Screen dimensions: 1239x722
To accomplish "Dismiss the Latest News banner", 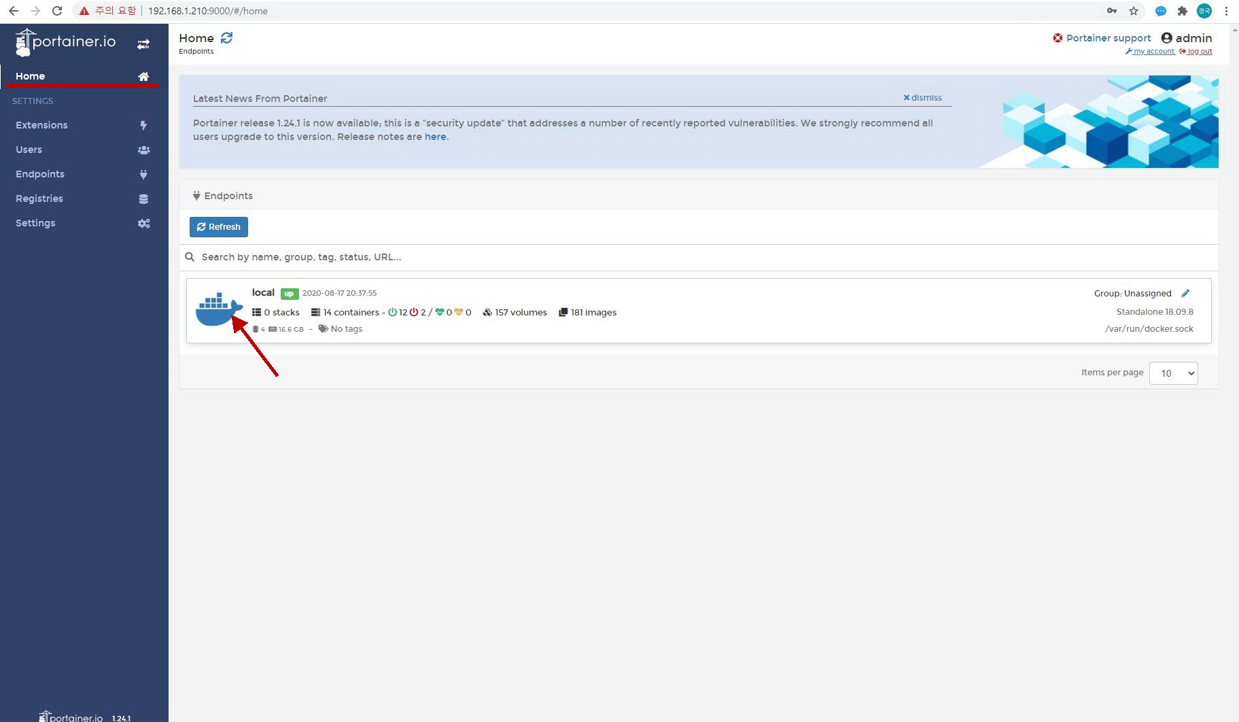I will tap(922, 98).
